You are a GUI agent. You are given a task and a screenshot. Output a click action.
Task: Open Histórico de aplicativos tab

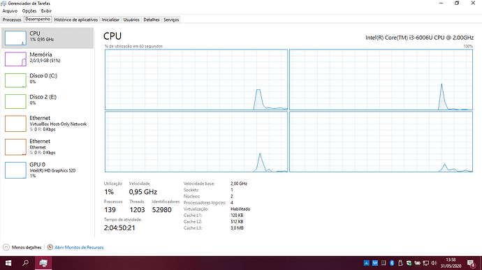[76, 20]
